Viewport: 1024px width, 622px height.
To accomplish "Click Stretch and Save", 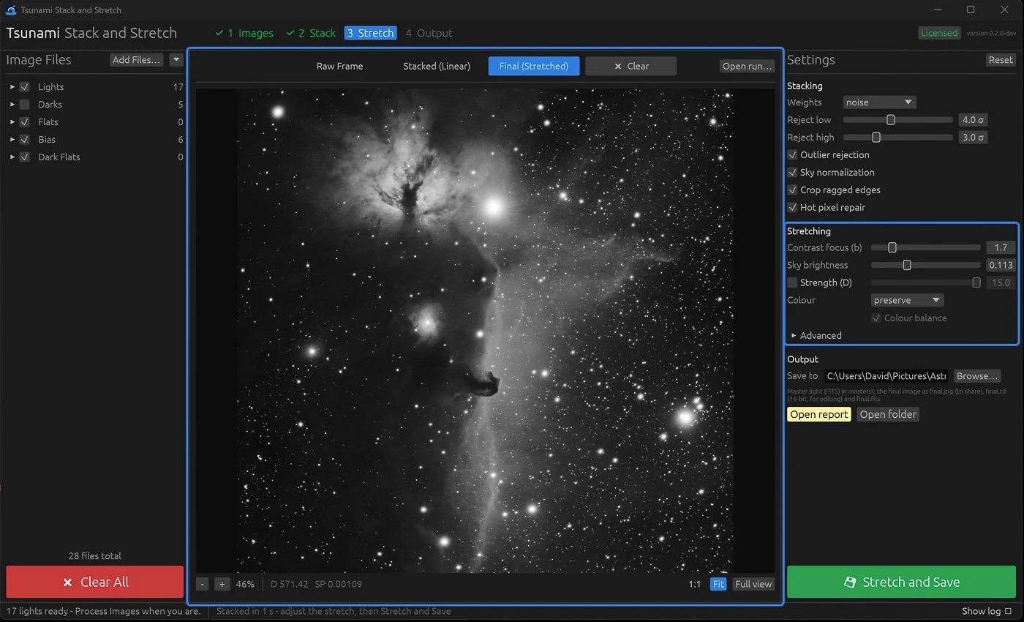I will point(901,582).
